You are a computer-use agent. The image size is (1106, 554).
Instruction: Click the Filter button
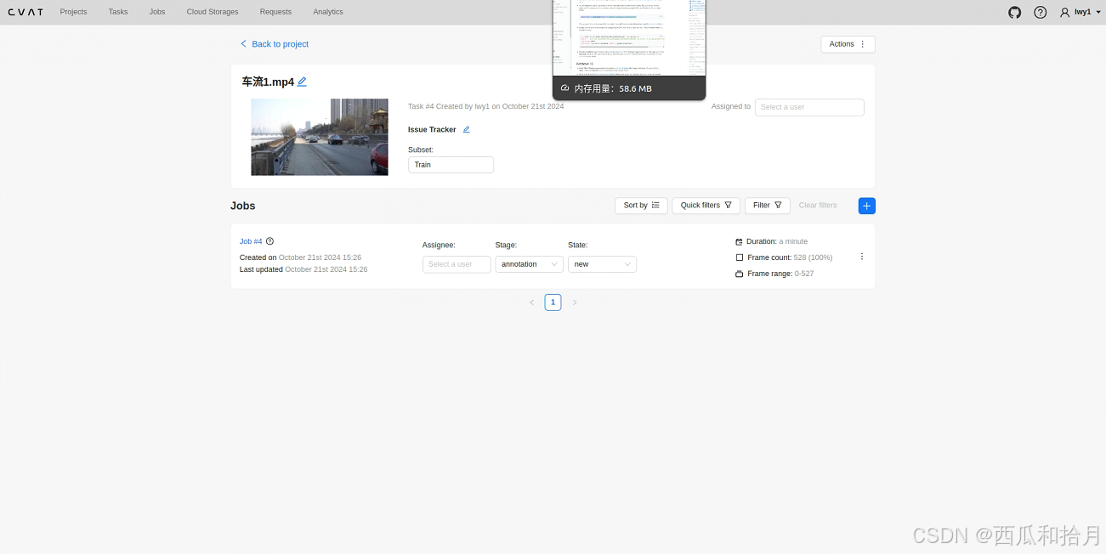[x=767, y=206]
